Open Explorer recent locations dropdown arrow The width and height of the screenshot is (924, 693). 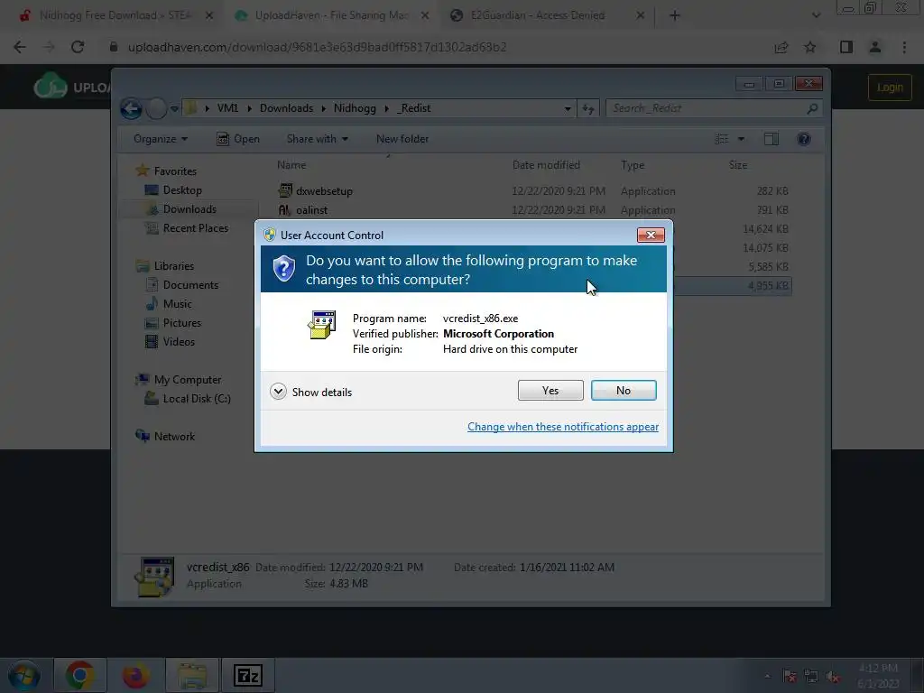[174, 108]
